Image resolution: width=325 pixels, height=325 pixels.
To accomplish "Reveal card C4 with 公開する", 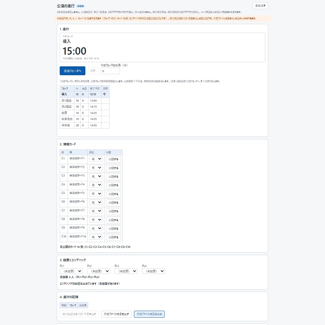I will click(113, 185).
